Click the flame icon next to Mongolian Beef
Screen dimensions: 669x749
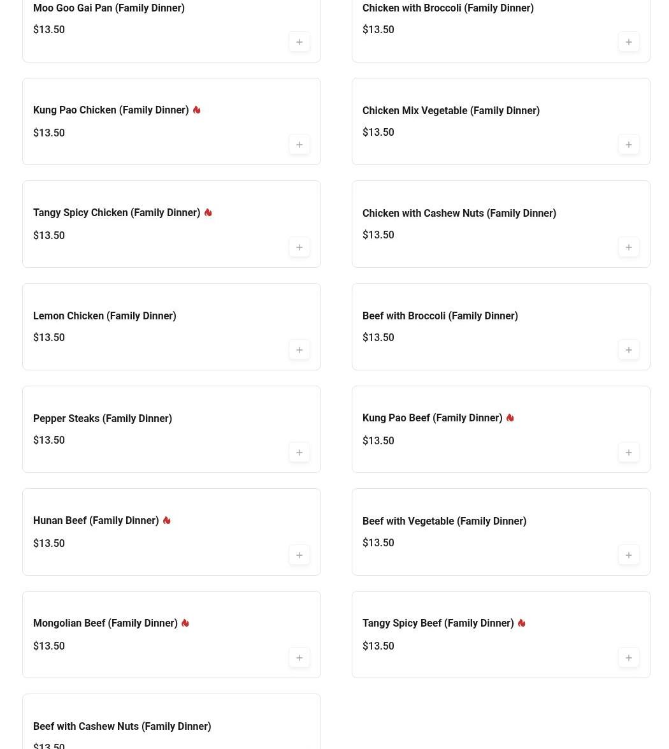[185, 623]
